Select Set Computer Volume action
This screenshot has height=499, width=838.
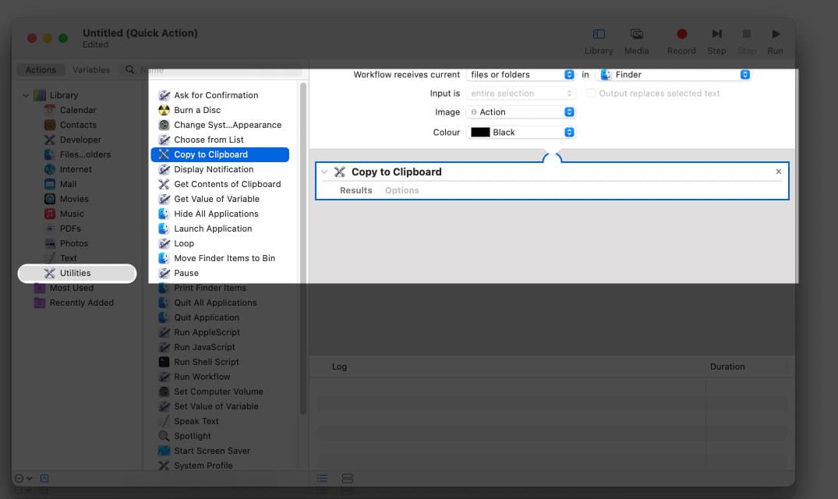coord(218,391)
